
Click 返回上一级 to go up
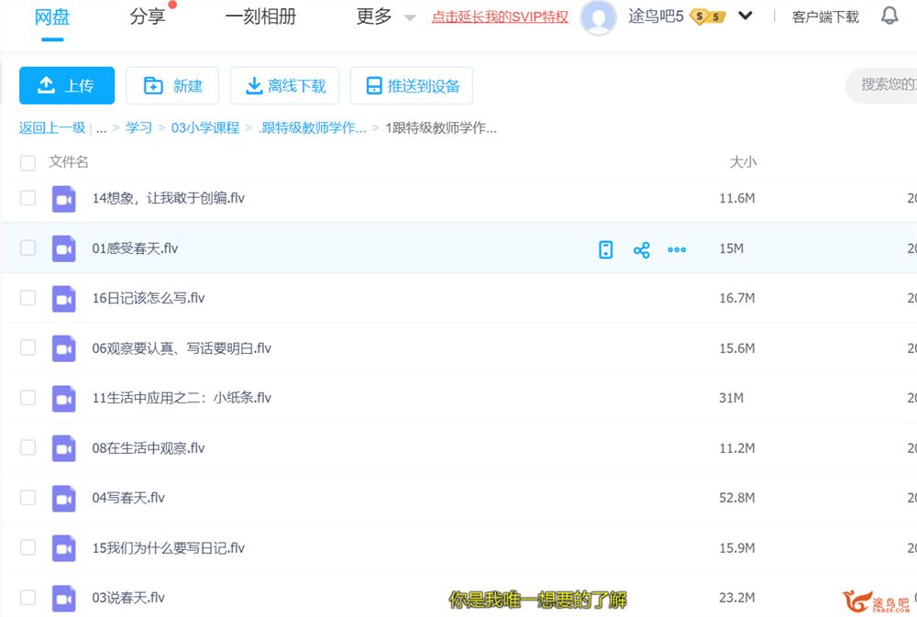coord(52,127)
